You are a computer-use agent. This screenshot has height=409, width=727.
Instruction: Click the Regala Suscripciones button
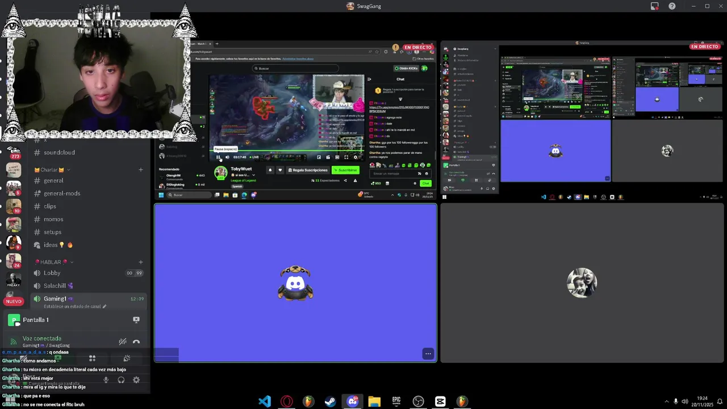(x=308, y=170)
